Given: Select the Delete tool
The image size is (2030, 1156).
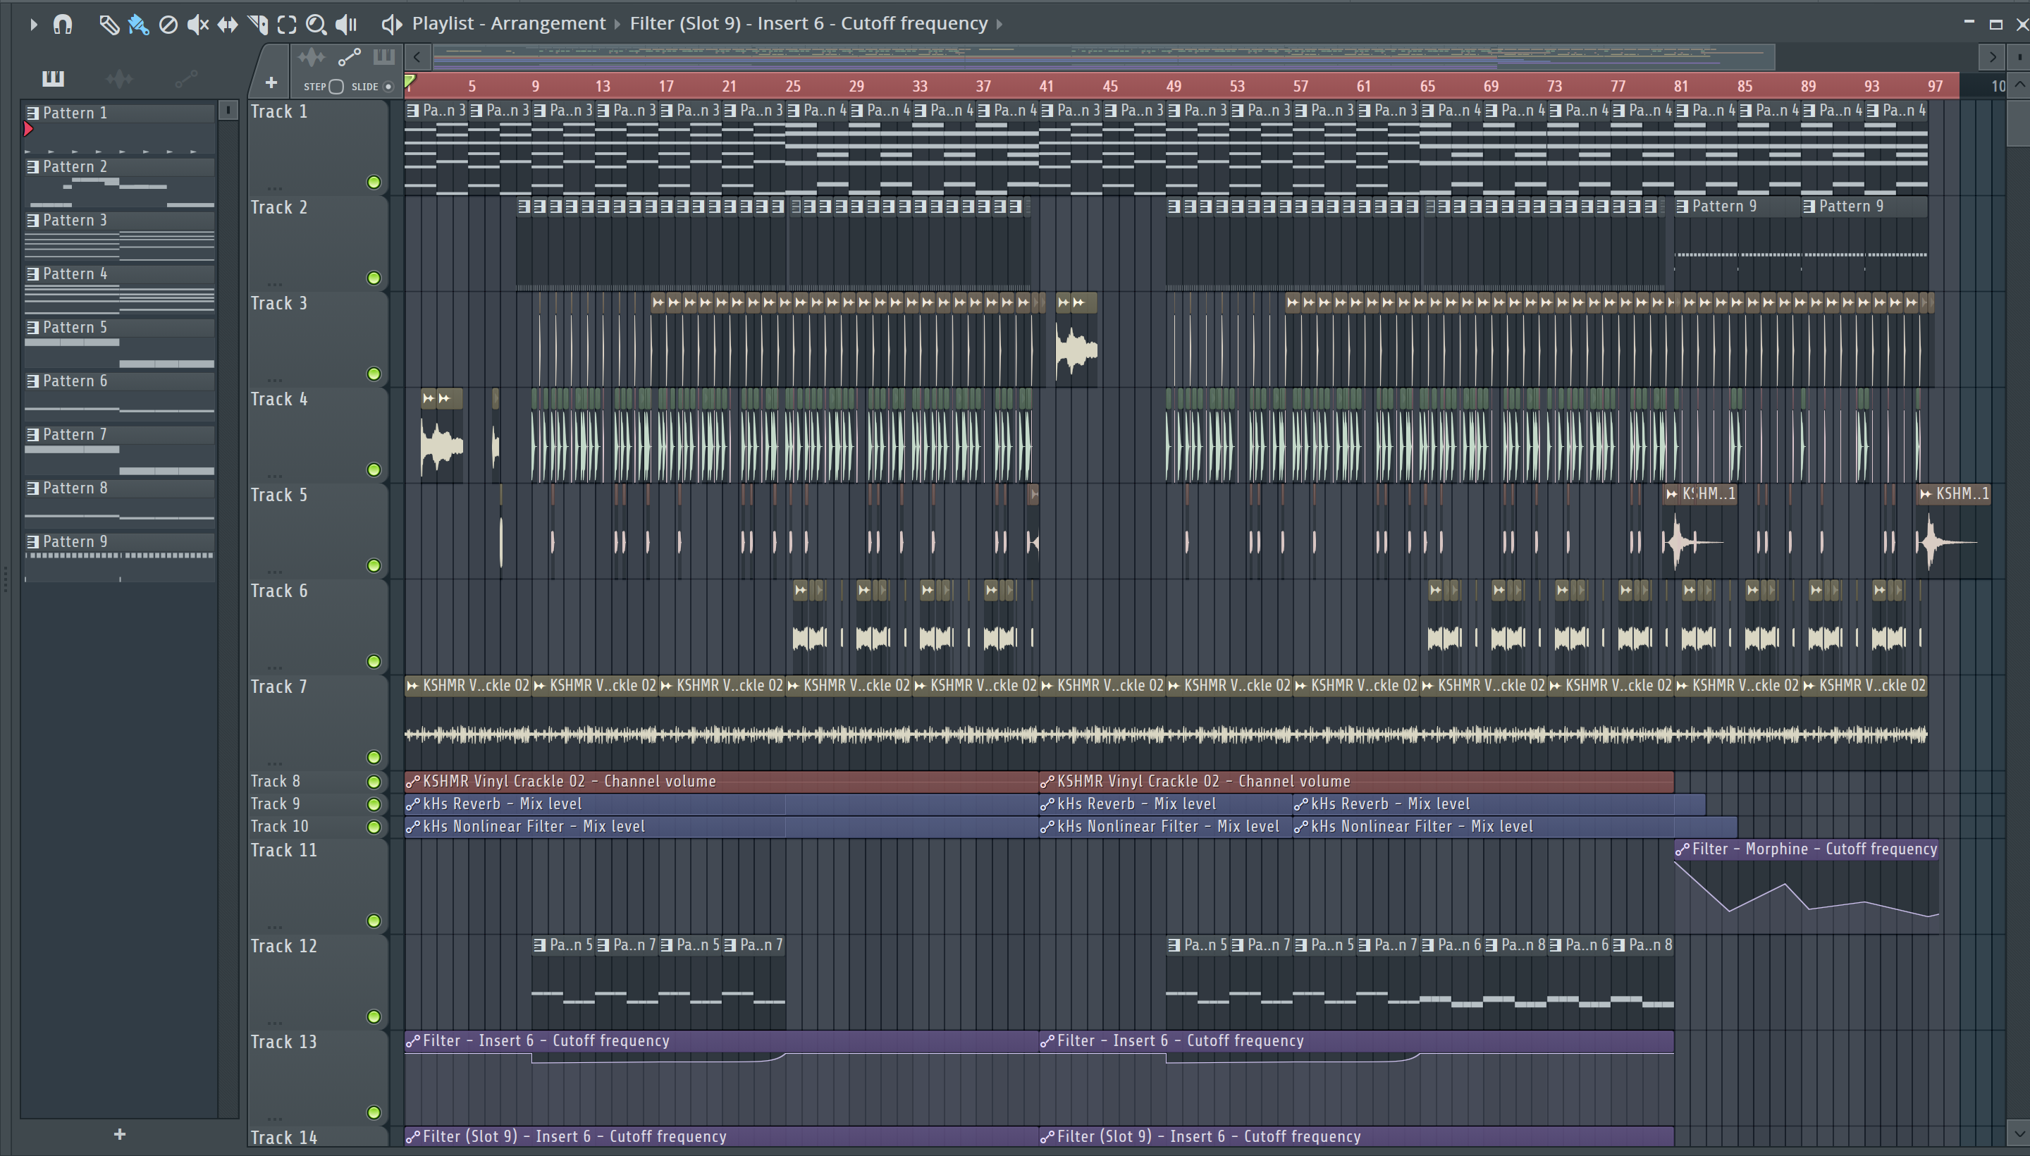Looking at the screenshot, I should (168, 25).
